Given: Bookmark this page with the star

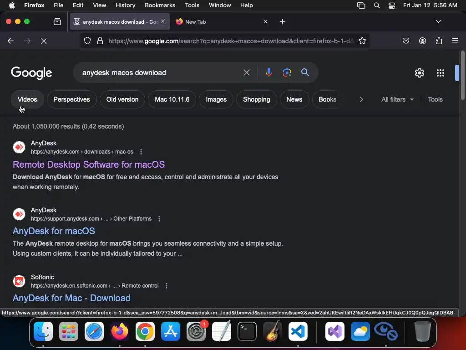Looking at the screenshot, I should 362,41.
